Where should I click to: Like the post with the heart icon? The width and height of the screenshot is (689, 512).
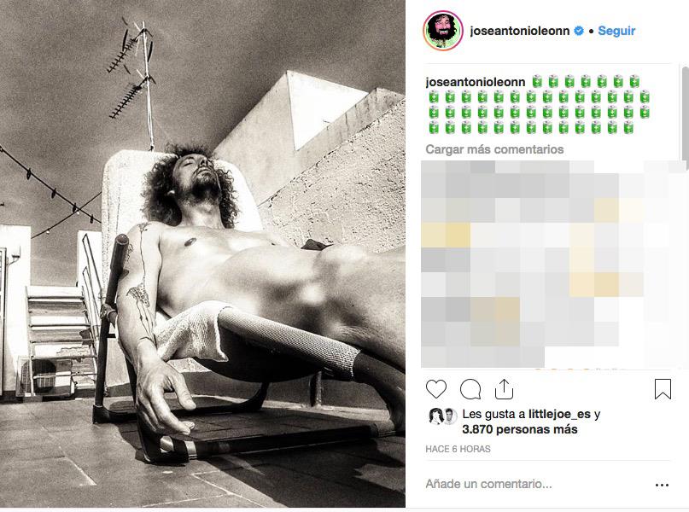pos(436,389)
